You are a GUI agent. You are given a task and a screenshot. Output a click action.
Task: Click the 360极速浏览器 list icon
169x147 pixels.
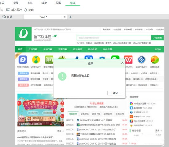click(x=131, y=104)
